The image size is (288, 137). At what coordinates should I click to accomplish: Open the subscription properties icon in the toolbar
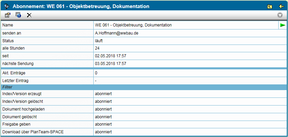click(8, 15)
